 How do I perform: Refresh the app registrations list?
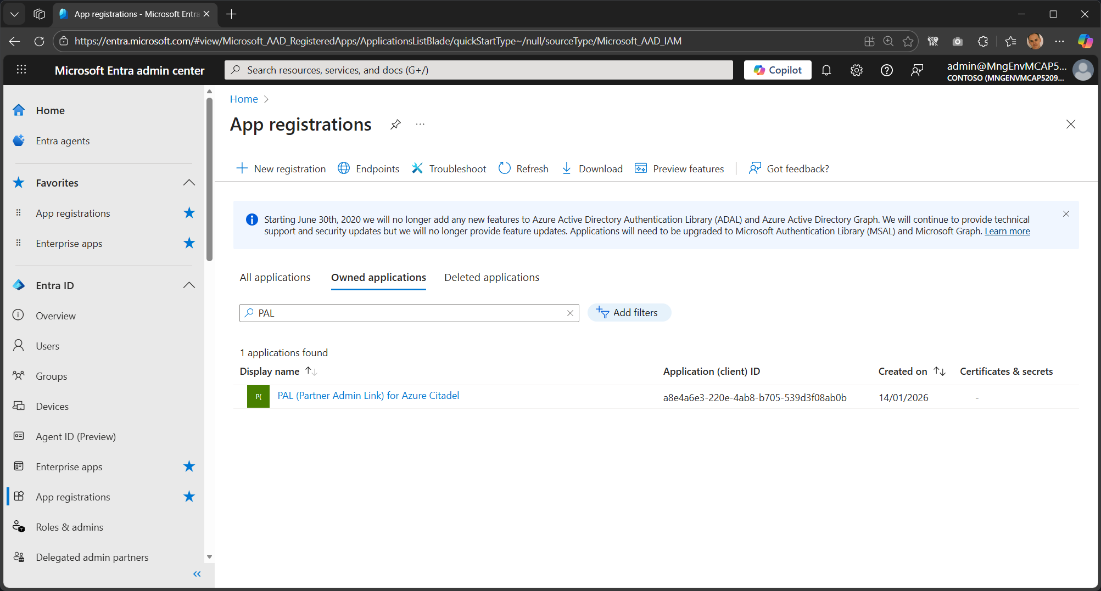tap(523, 168)
